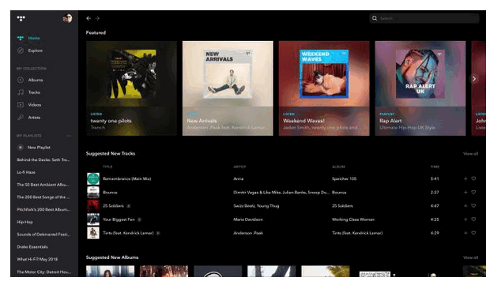Open first suggested new album cover
Viewport: 494px width, 285px height.
(111, 271)
